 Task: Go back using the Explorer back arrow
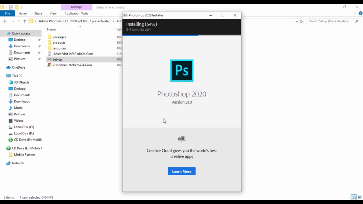point(5,21)
